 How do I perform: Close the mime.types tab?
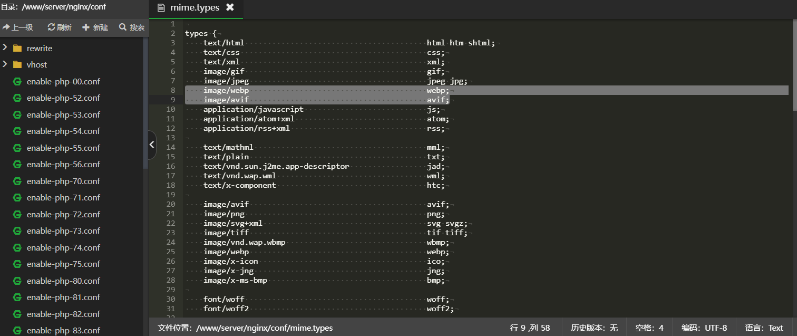(230, 7)
